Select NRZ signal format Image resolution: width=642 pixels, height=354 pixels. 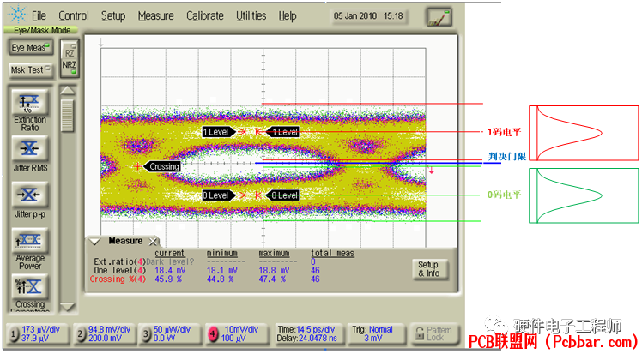[x=70, y=66]
